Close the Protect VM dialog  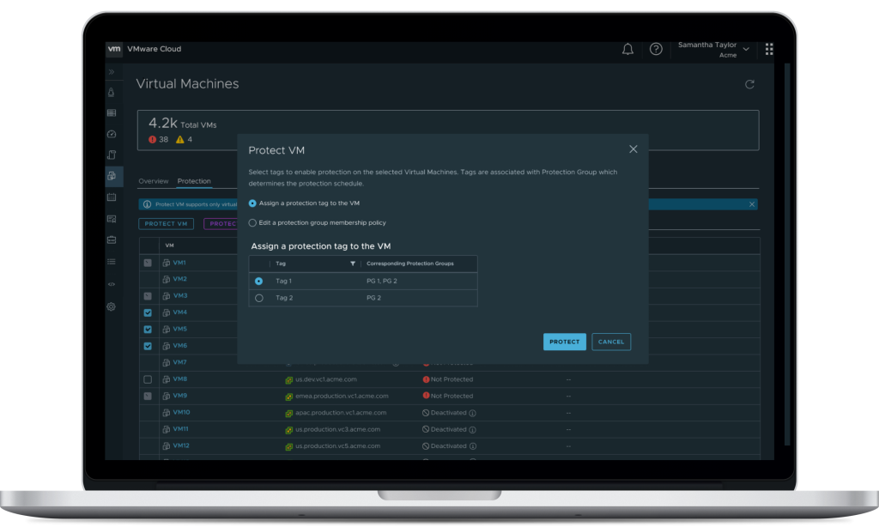pyautogui.click(x=633, y=149)
